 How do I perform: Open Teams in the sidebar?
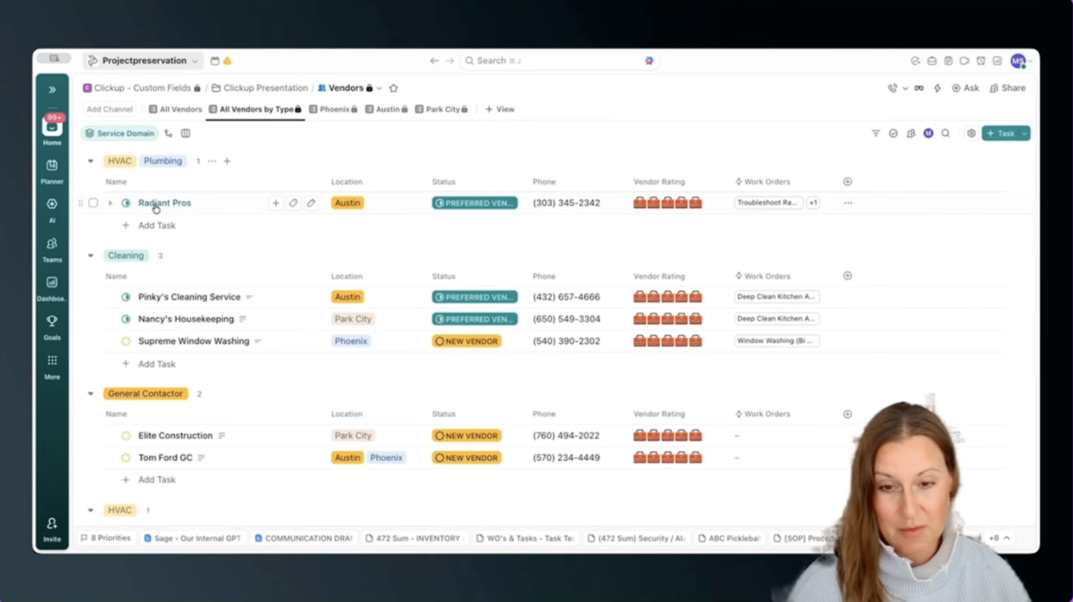[52, 249]
